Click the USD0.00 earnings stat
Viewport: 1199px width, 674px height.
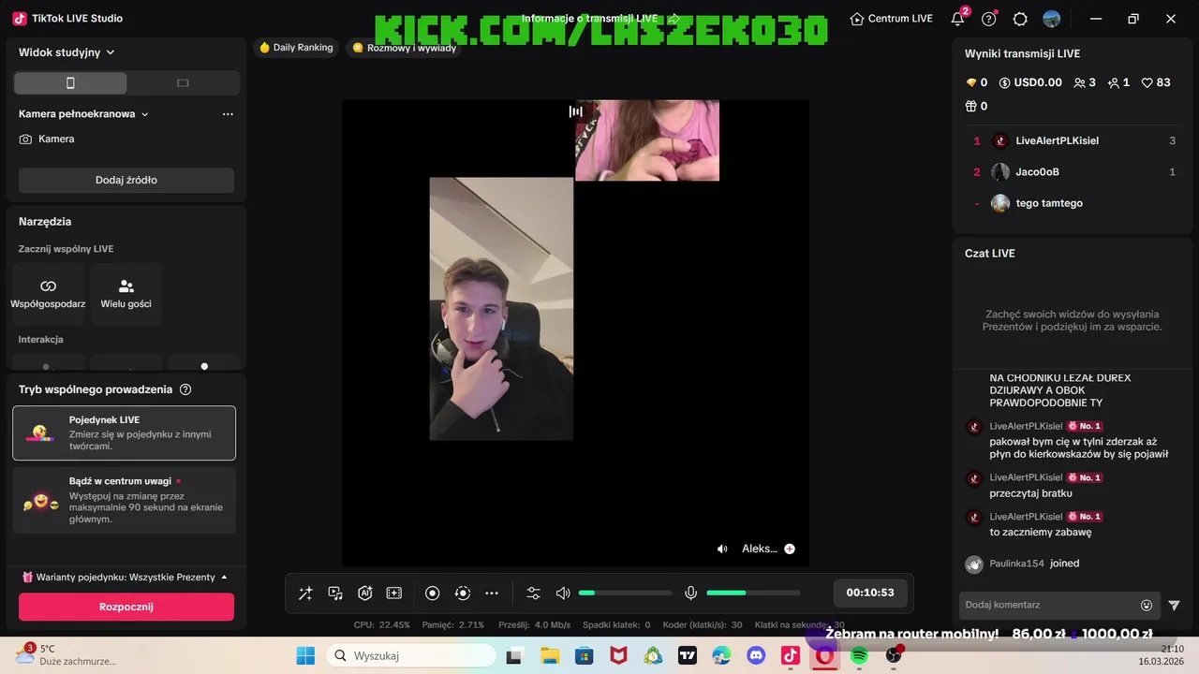point(1030,82)
